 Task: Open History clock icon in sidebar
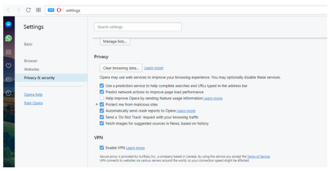click(x=8, y=93)
